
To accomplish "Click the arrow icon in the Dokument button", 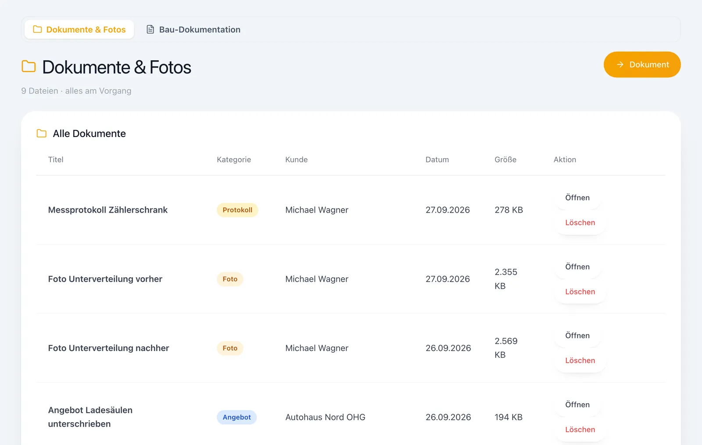I will pos(620,65).
